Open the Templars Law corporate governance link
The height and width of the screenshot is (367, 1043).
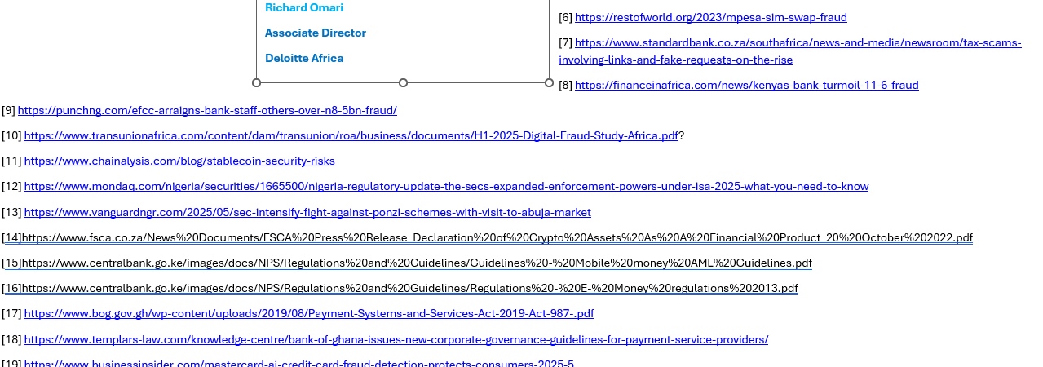tap(396, 340)
